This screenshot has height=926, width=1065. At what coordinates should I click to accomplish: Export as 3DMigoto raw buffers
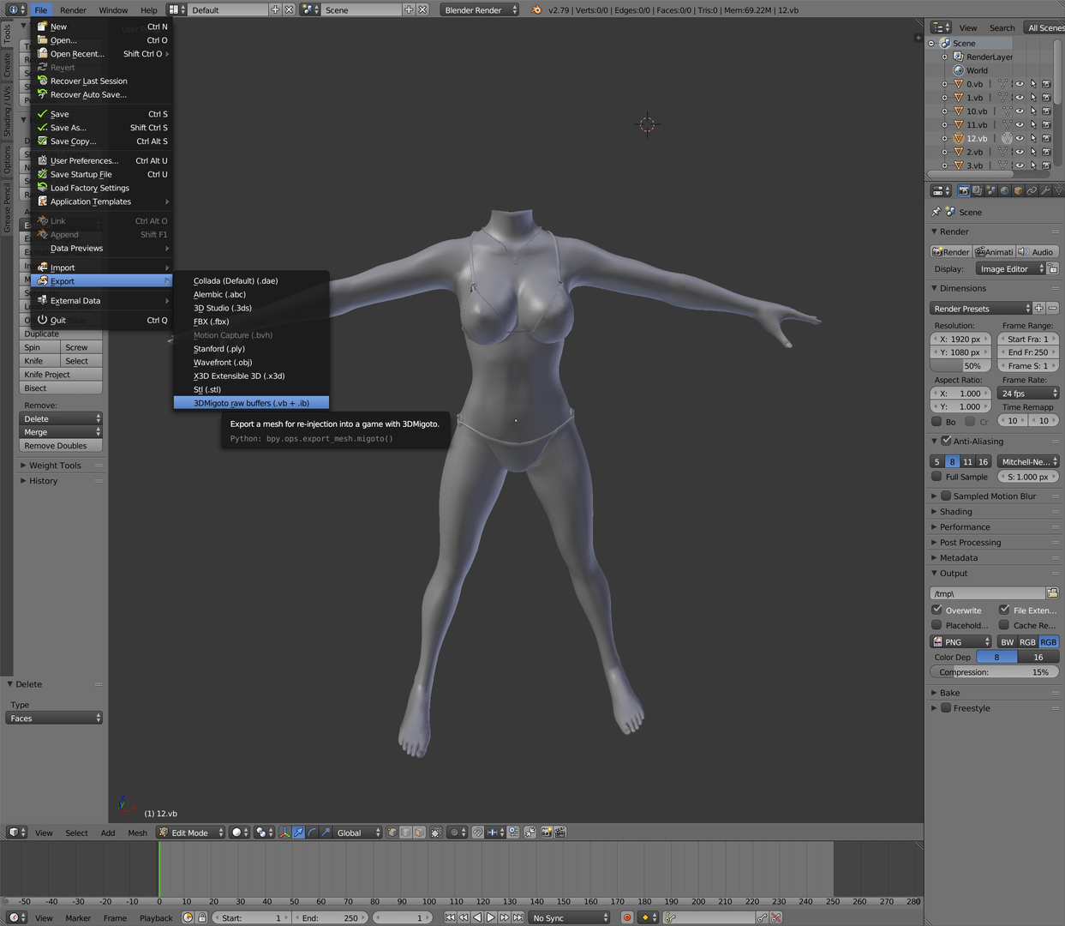[251, 403]
